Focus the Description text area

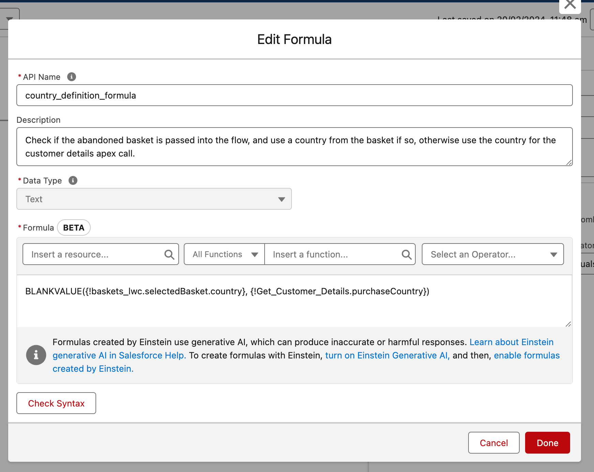coord(294,147)
